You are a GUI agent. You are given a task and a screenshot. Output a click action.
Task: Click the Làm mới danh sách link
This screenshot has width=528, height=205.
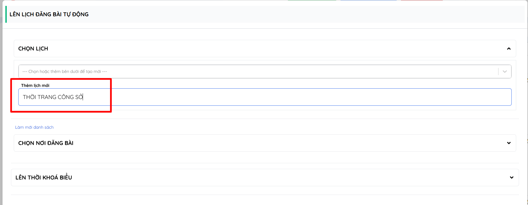(34, 127)
